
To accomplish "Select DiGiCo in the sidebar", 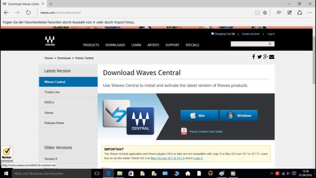I will [68, 102].
